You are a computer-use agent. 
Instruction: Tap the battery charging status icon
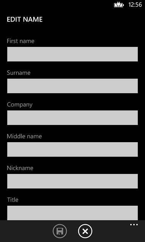pyautogui.click(x=119, y=5)
